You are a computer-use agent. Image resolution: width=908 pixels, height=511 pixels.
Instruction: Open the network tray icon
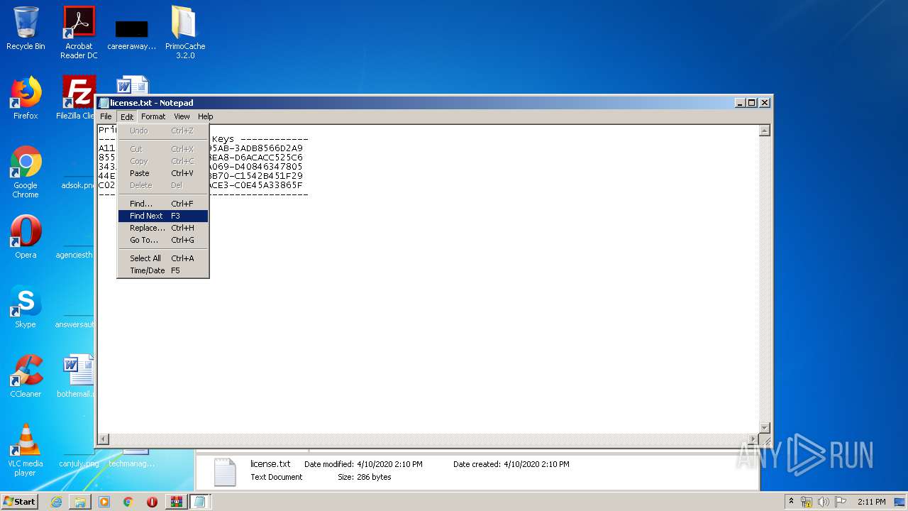pos(807,502)
